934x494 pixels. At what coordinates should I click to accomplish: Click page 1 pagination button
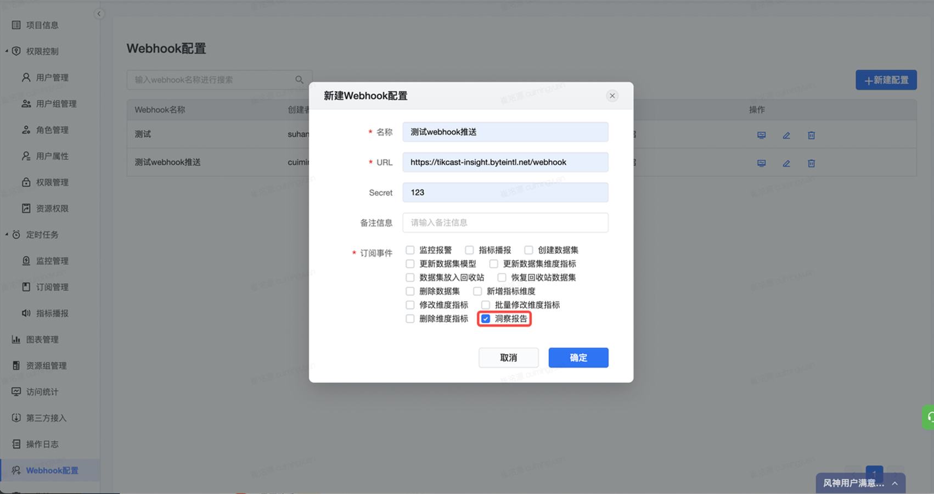874,474
